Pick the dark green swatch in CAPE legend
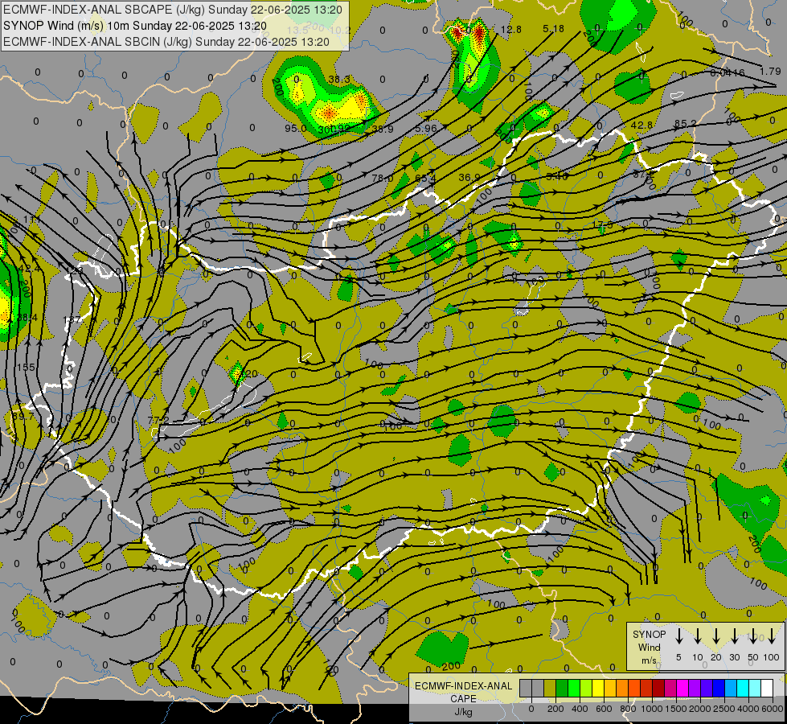This screenshot has height=724, width=787. click(x=562, y=688)
